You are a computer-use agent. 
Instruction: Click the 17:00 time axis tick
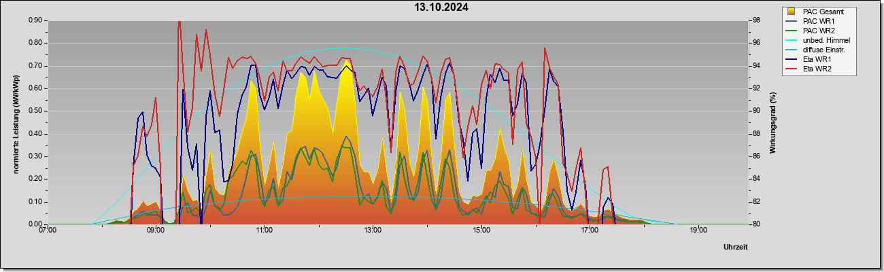click(590, 231)
